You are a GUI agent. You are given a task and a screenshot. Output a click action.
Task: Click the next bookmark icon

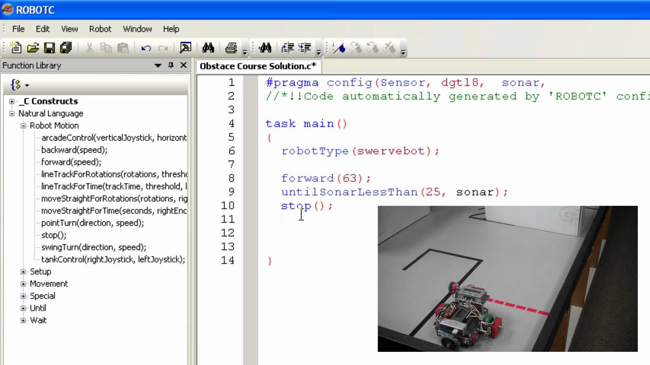tap(356, 48)
